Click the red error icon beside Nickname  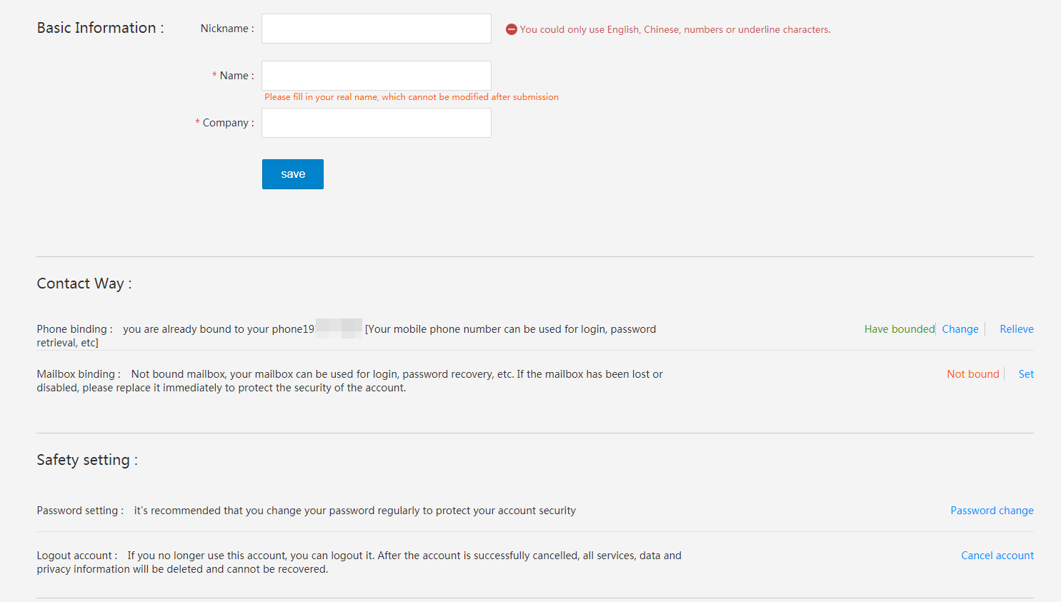pos(512,29)
